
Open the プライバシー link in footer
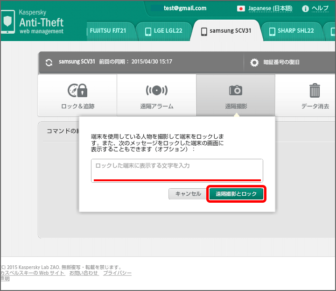[117, 273]
